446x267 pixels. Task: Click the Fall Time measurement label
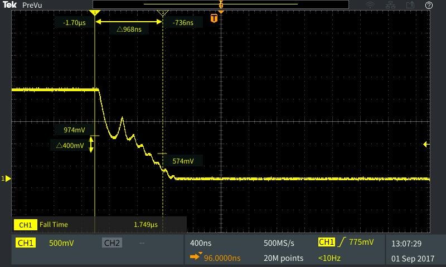click(x=54, y=225)
